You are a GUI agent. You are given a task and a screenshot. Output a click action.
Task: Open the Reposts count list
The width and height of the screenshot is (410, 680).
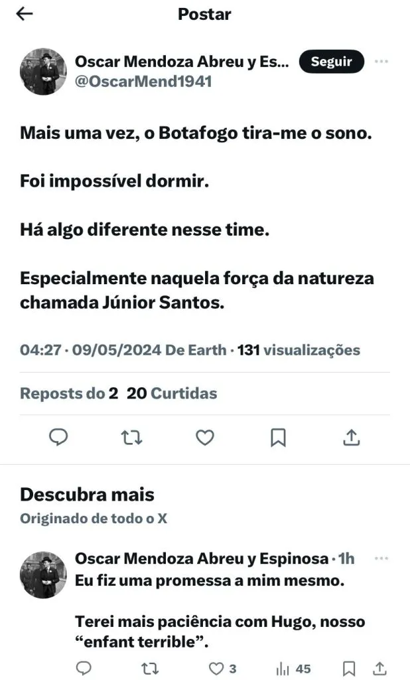[69, 393]
